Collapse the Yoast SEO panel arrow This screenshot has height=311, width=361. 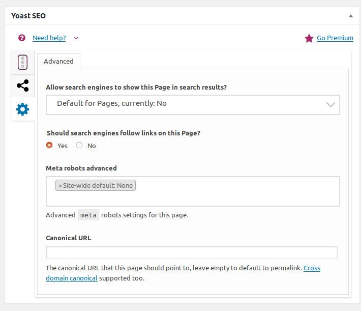pos(351,16)
